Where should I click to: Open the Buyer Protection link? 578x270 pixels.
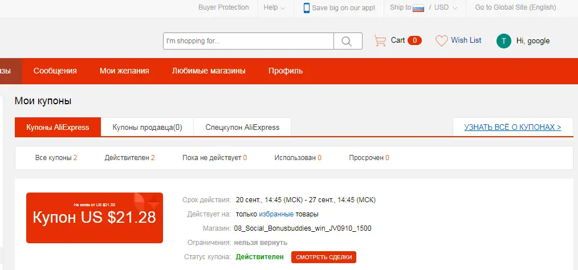point(223,7)
